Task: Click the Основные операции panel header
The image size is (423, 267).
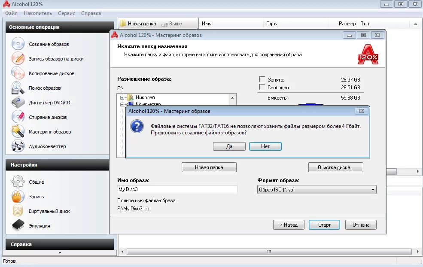Action: tap(60, 27)
